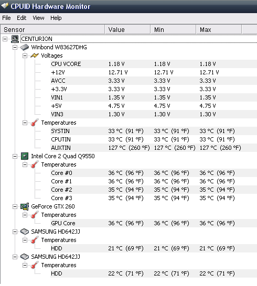257x286 pixels.
Task: Collapse the Voltages group
Action: click(25, 56)
